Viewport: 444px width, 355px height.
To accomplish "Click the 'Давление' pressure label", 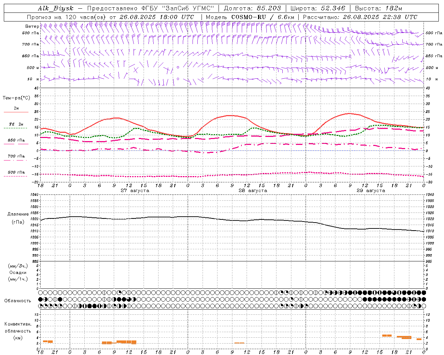I will point(18,214).
